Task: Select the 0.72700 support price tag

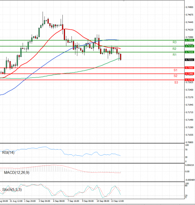Action: pos(189,80)
